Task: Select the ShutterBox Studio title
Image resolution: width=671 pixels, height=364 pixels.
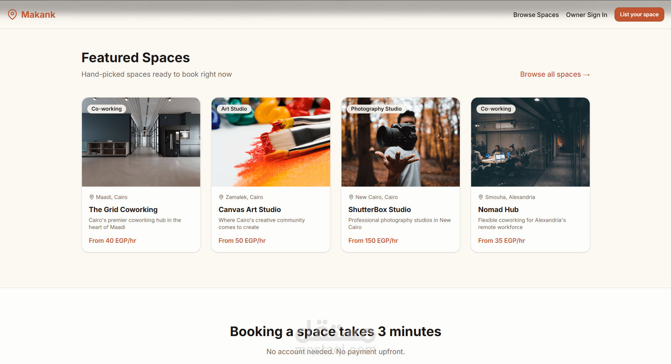Action: click(380, 210)
